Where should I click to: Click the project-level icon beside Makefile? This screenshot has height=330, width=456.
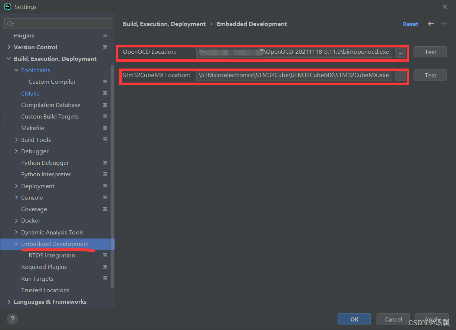105,128
